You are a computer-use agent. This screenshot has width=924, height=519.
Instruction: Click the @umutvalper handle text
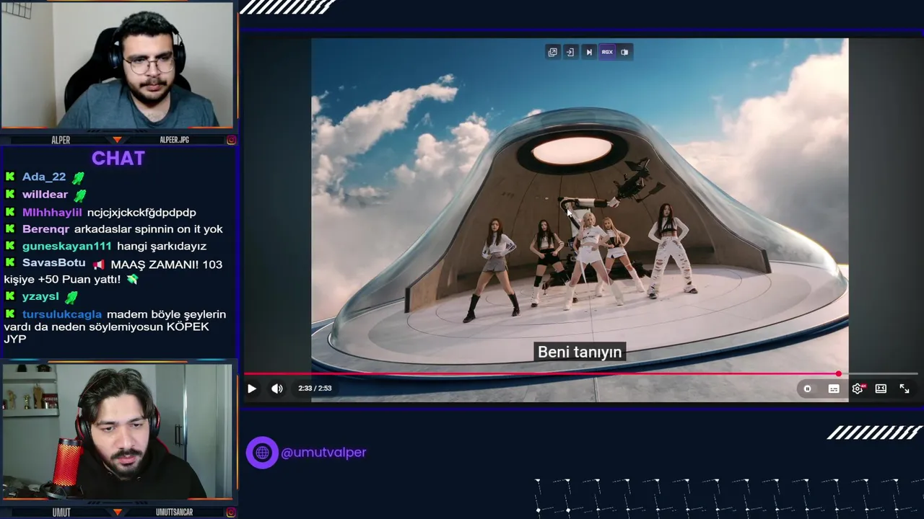[323, 453]
